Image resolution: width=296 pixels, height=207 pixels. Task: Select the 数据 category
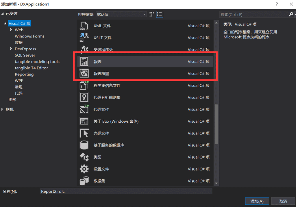19,43
